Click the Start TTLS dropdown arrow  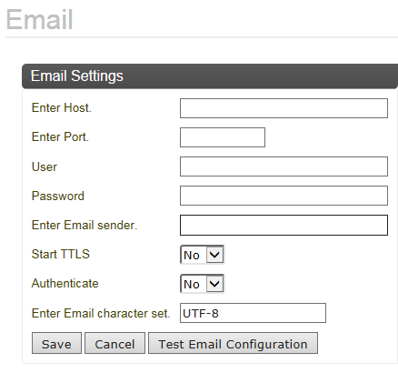(214, 255)
